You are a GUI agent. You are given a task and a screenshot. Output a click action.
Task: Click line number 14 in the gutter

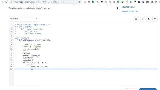coord(11,53)
